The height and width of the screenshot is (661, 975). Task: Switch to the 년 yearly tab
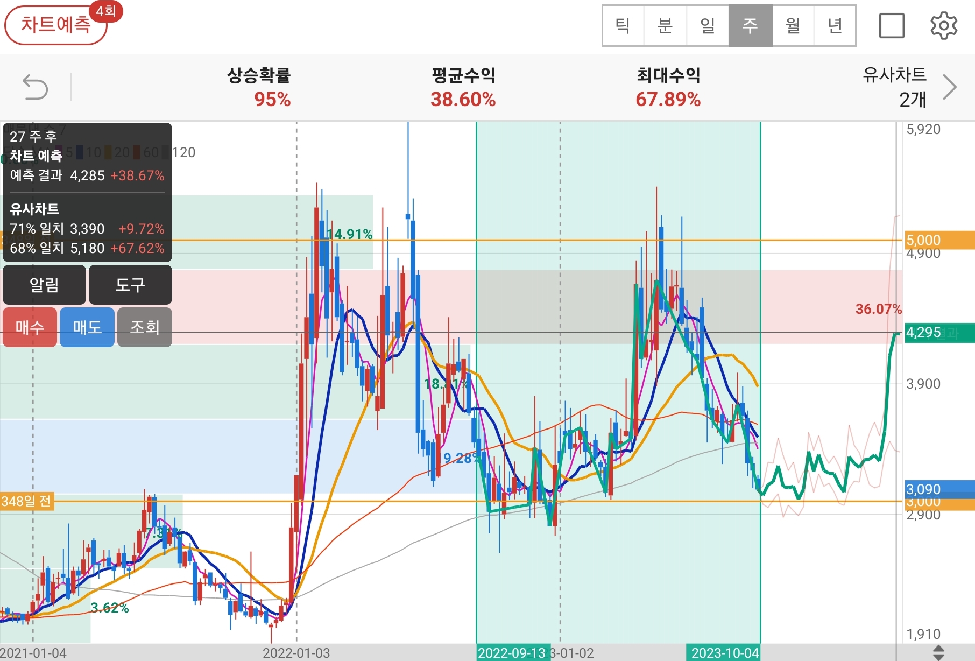[835, 25]
